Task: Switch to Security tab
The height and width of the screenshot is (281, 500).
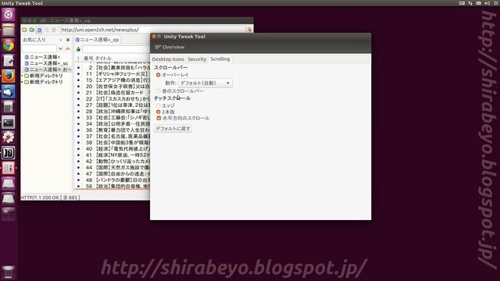Action: 197,59
